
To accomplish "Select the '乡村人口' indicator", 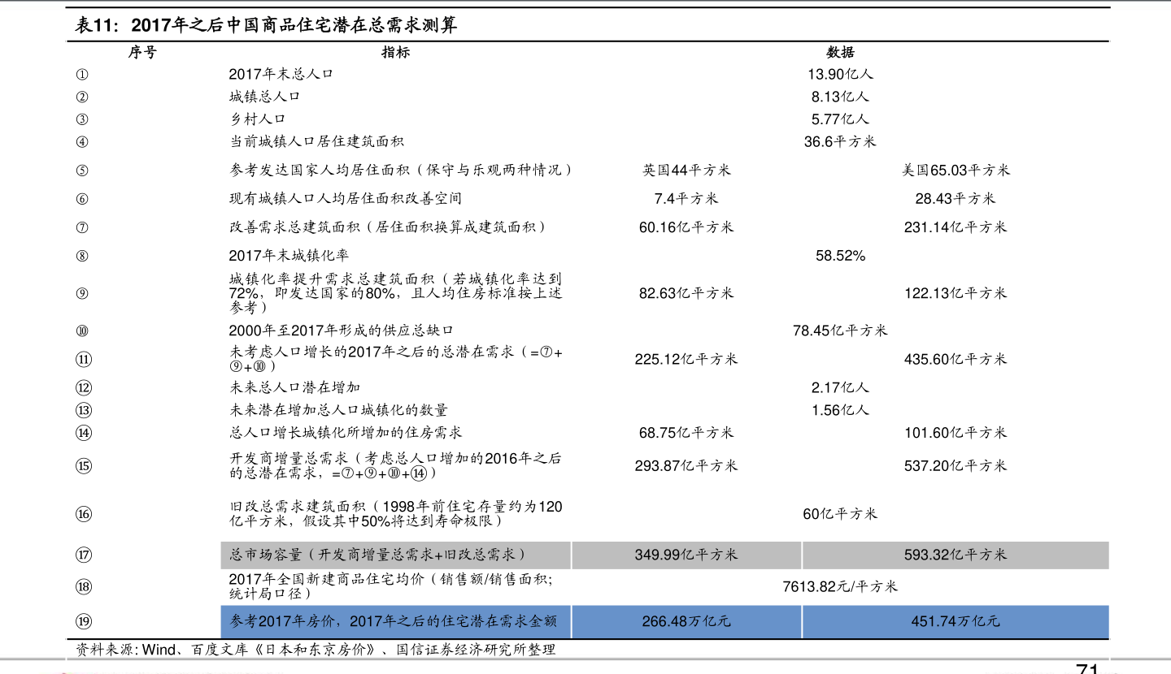I will tap(257, 119).
